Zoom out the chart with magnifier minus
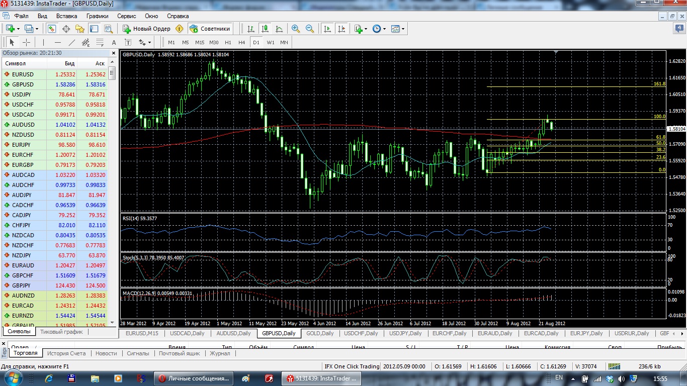 [310, 29]
